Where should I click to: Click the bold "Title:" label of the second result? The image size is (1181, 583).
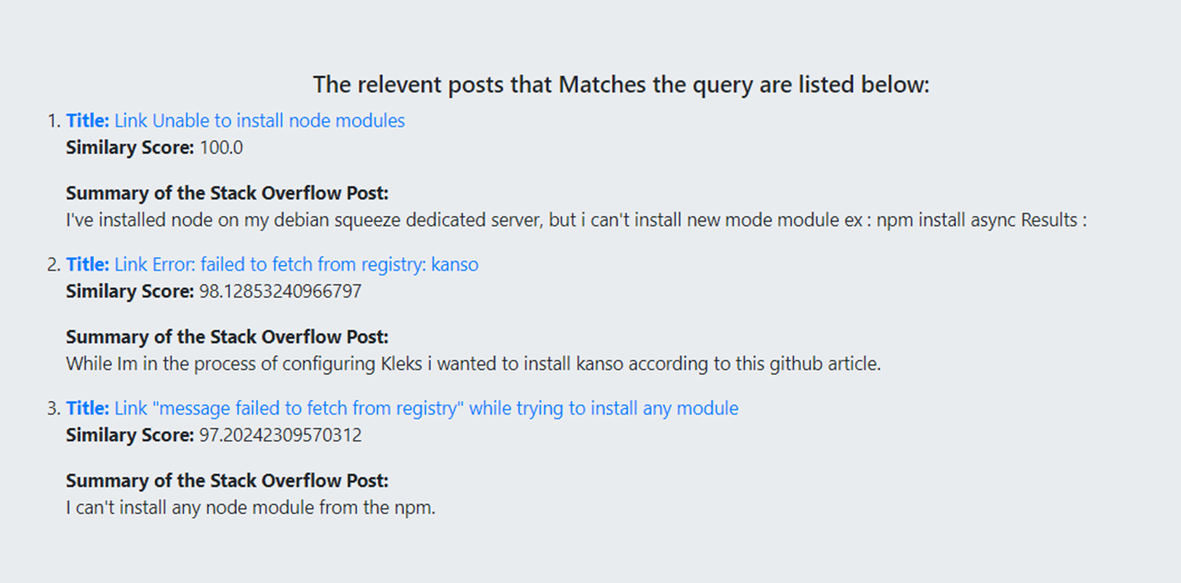[87, 265]
